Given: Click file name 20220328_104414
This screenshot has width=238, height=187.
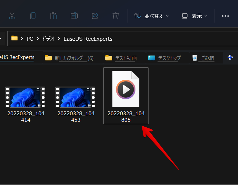Looking at the screenshot, I should pos(26,117).
